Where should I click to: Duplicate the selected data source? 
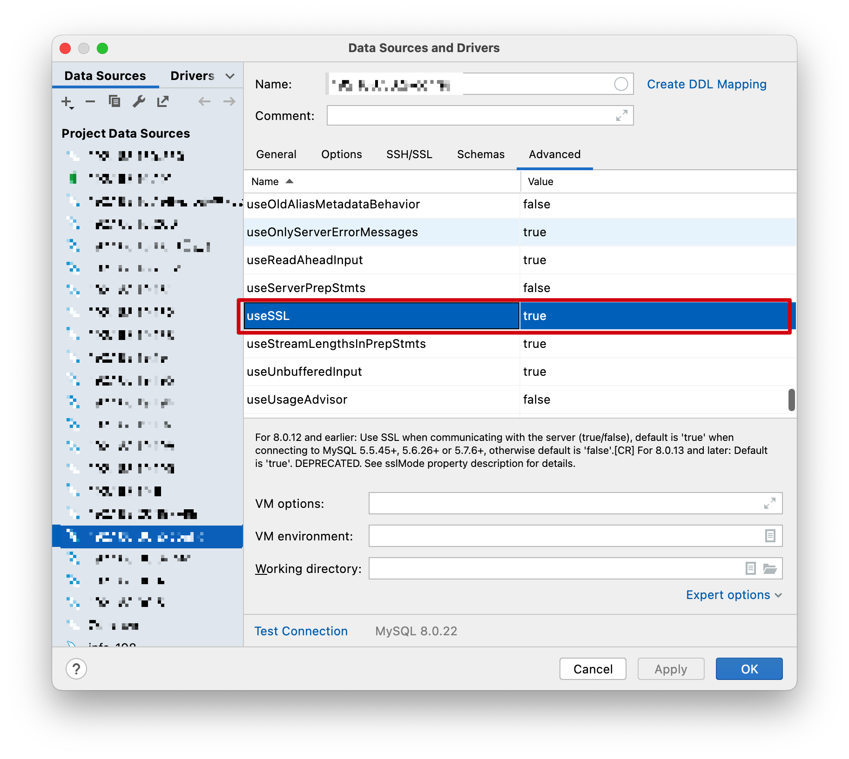pyautogui.click(x=115, y=101)
